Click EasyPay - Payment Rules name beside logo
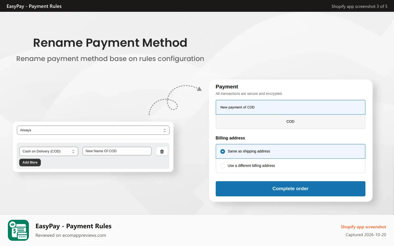394x246 pixels. 74,226
